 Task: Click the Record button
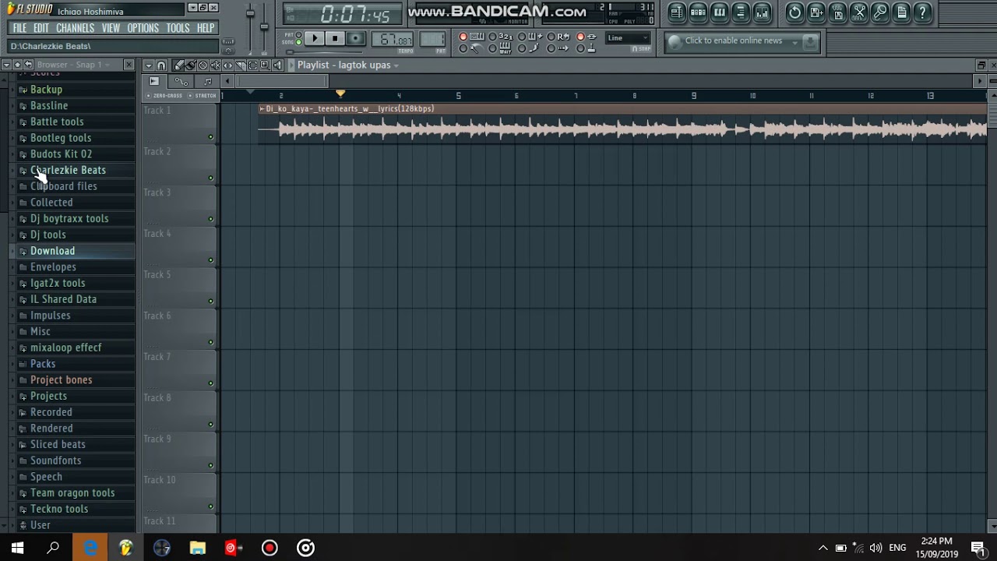pyautogui.click(x=355, y=38)
